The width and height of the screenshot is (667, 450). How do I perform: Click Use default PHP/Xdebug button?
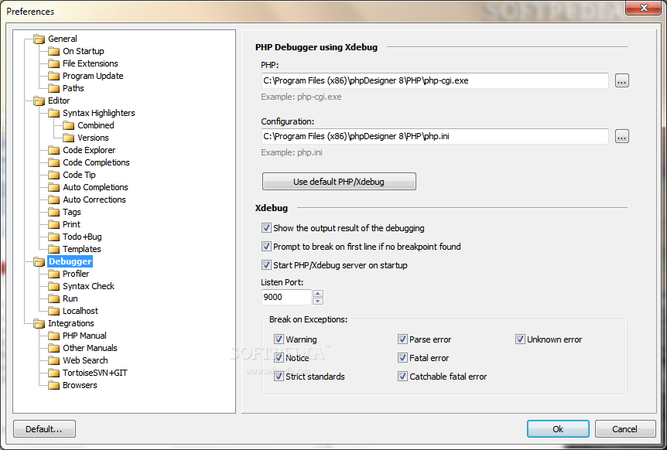click(339, 182)
